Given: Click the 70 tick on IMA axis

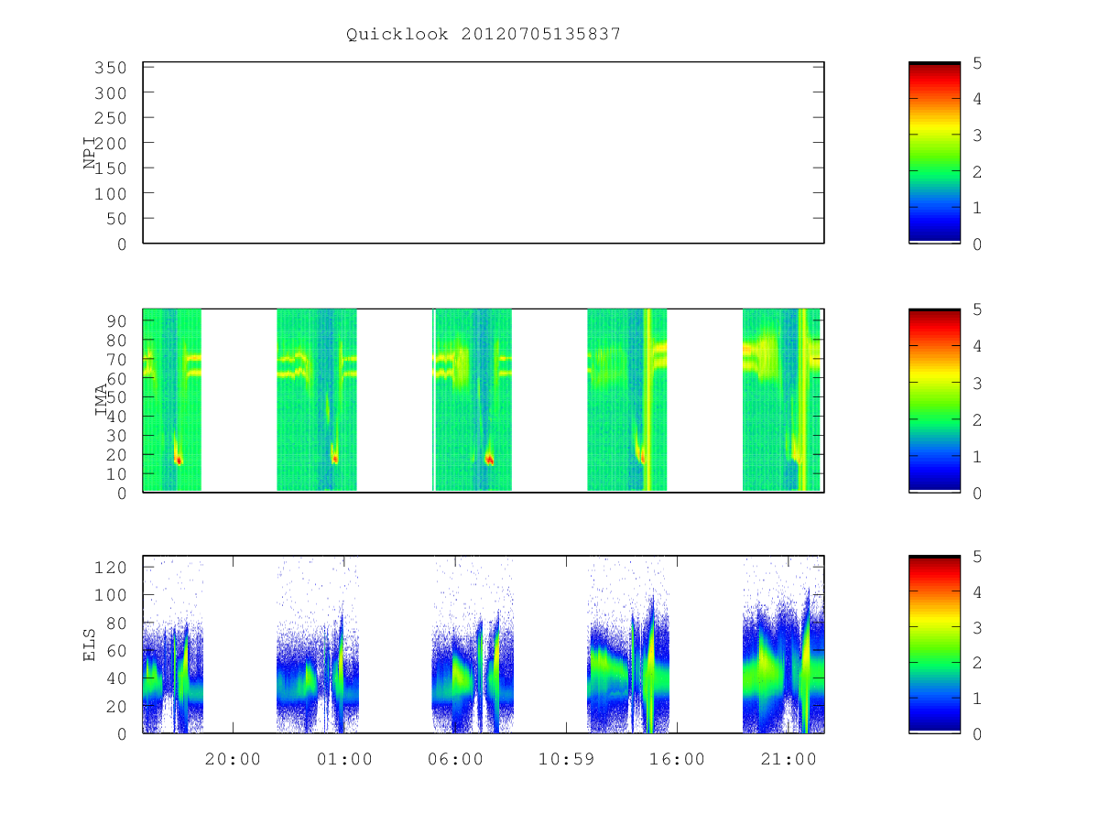Looking at the screenshot, I should 116,359.
